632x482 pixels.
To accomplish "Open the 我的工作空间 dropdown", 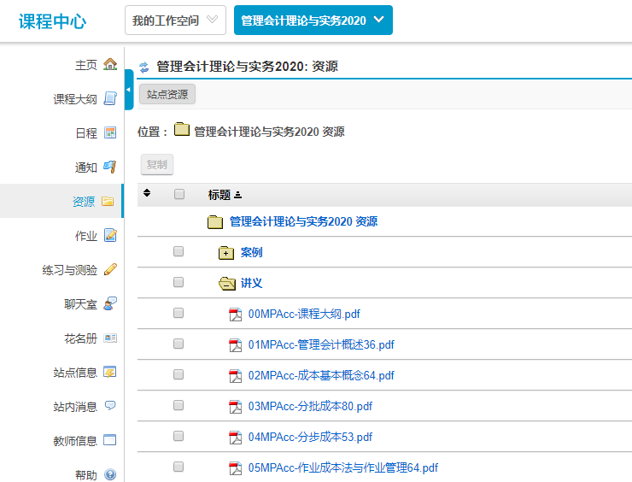I will 175,20.
